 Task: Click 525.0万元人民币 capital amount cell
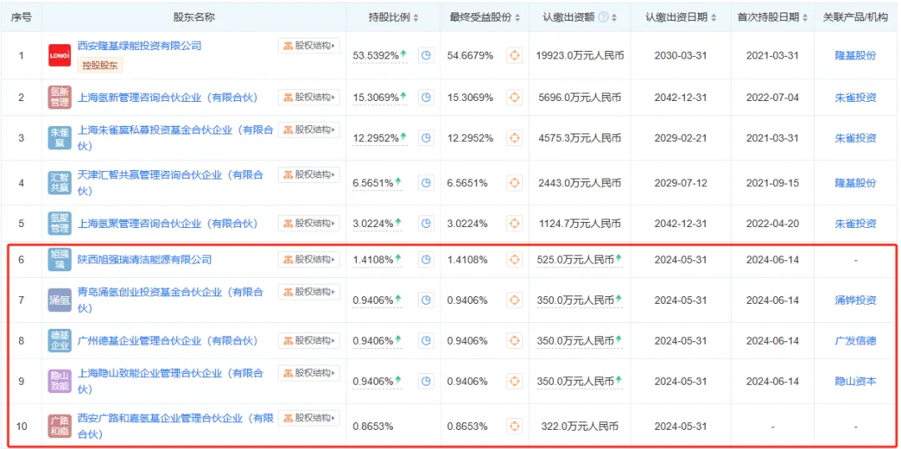tap(575, 260)
